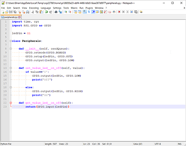Open the Plugins menu
Screen dimensions: 186x146
click(x=89, y=8)
